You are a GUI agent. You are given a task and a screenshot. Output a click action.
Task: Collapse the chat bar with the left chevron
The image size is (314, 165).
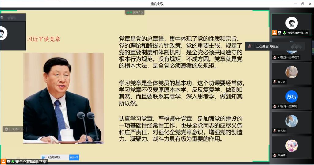point(29,129)
